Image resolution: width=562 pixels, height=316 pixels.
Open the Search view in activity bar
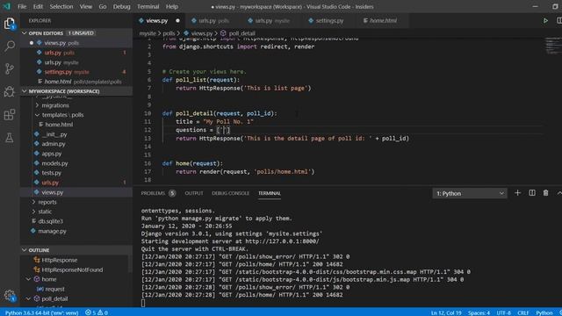tap(10, 46)
